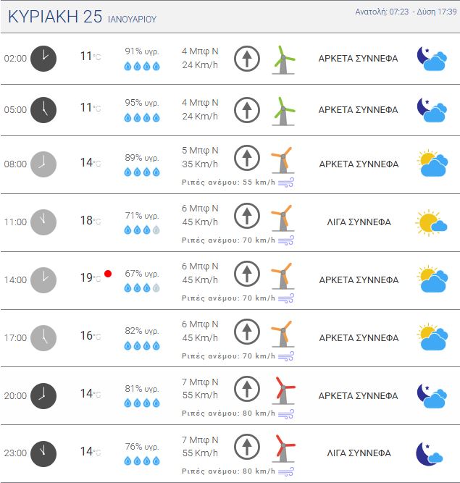This screenshot has width=460, height=483.
Task: Click the wind gust icon at 11:00
Action: pyautogui.click(x=286, y=240)
